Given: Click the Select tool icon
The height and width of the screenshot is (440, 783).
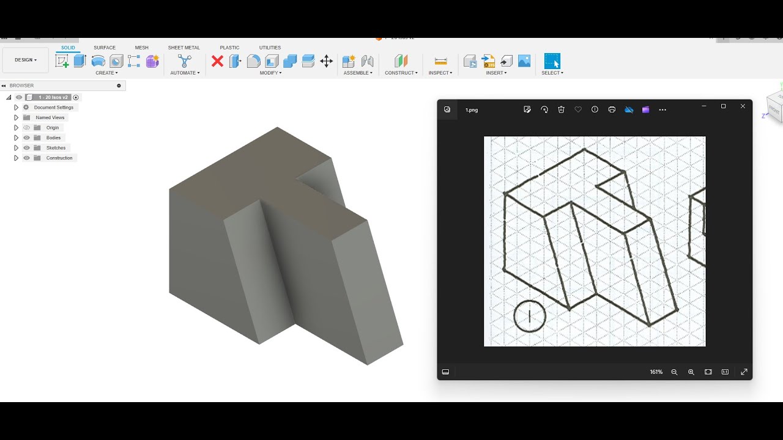Looking at the screenshot, I should (x=552, y=61).
